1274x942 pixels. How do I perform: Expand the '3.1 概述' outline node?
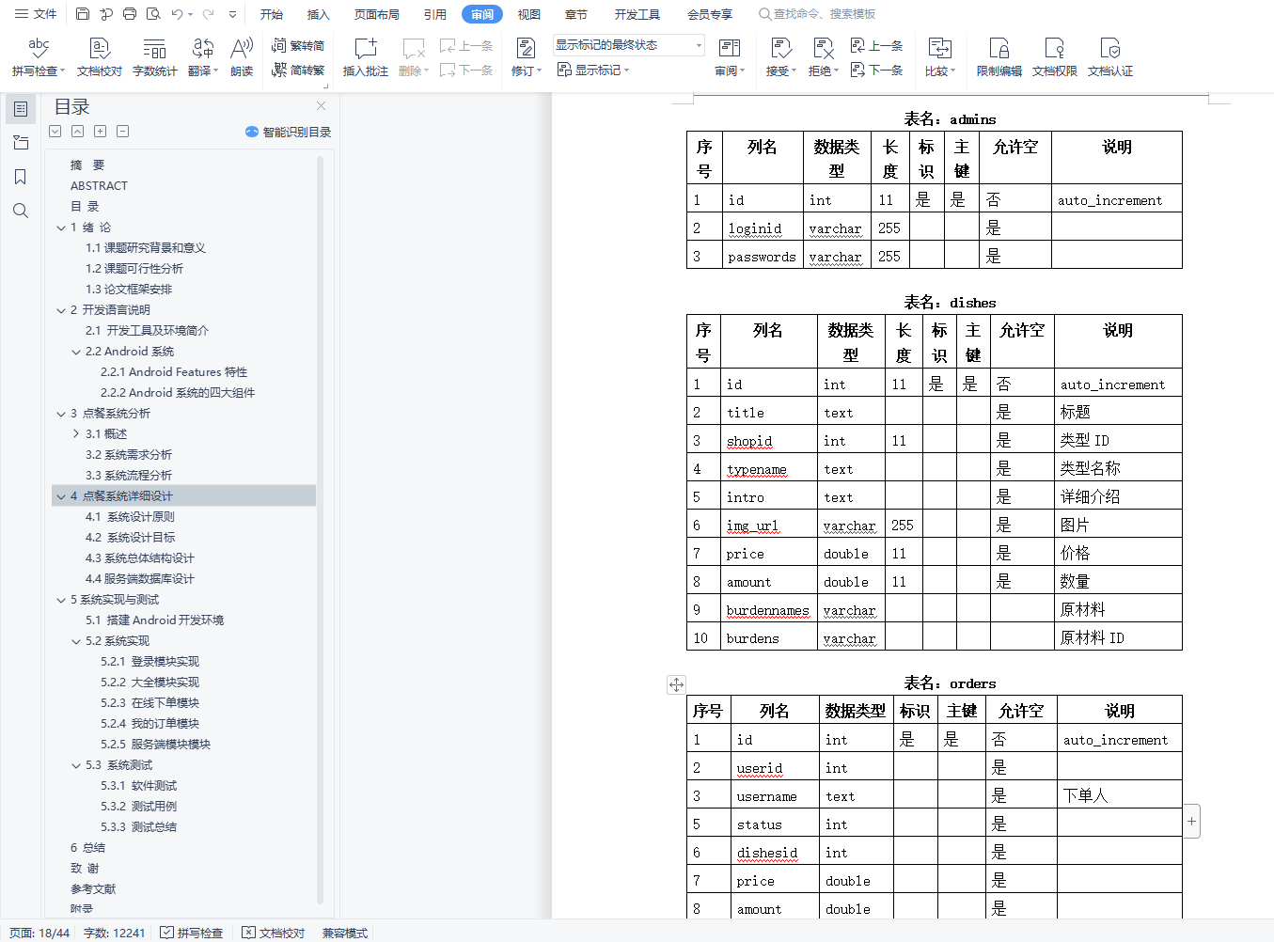(x=76, y=434)
